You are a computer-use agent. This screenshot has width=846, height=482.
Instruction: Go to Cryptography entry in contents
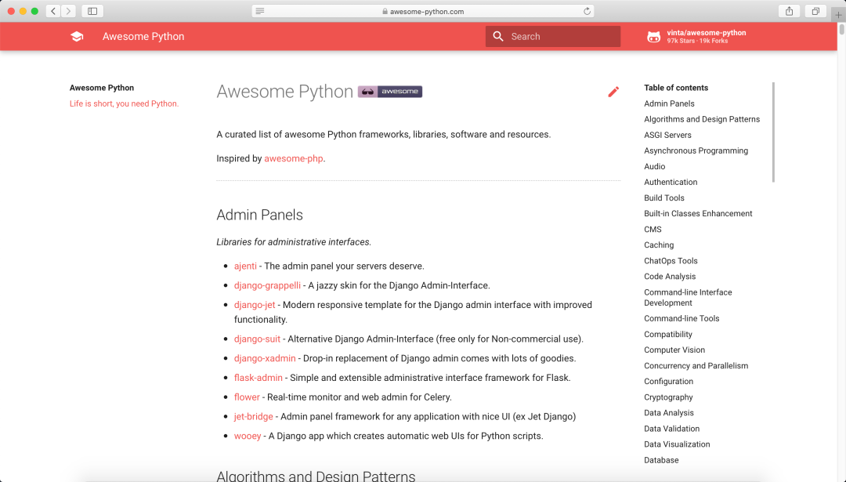click(x=668, y=397)
